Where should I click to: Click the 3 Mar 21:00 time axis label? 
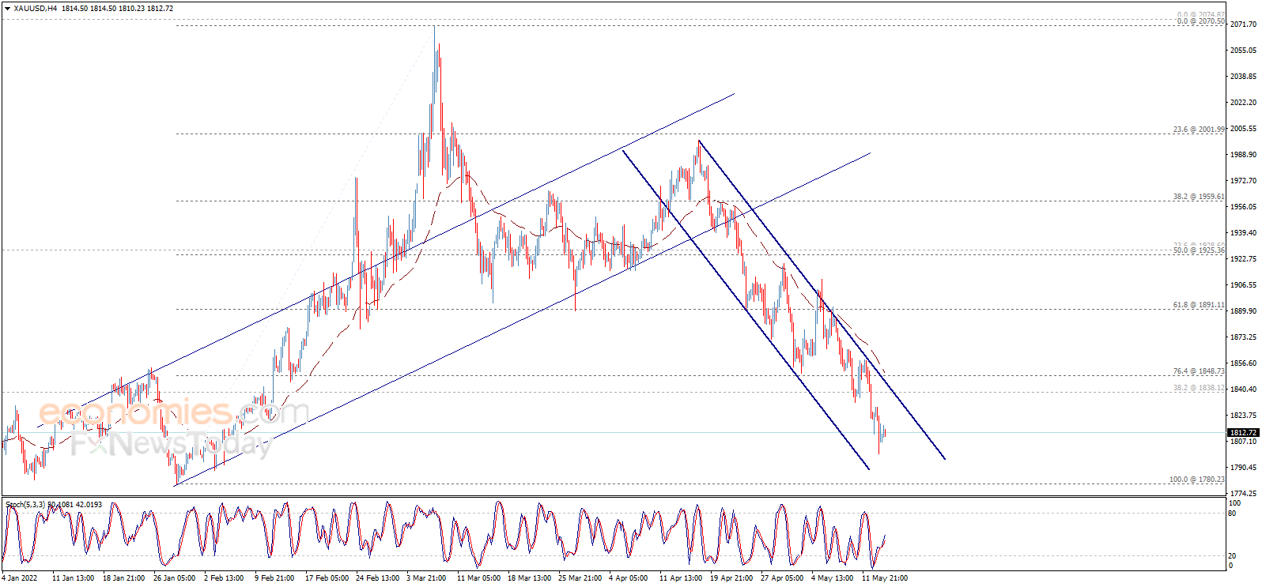pyautogui.click(x=426, y=578)
